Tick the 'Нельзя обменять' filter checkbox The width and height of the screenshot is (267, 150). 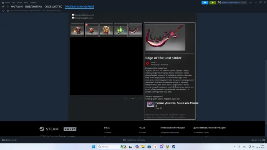click(73, 15)
